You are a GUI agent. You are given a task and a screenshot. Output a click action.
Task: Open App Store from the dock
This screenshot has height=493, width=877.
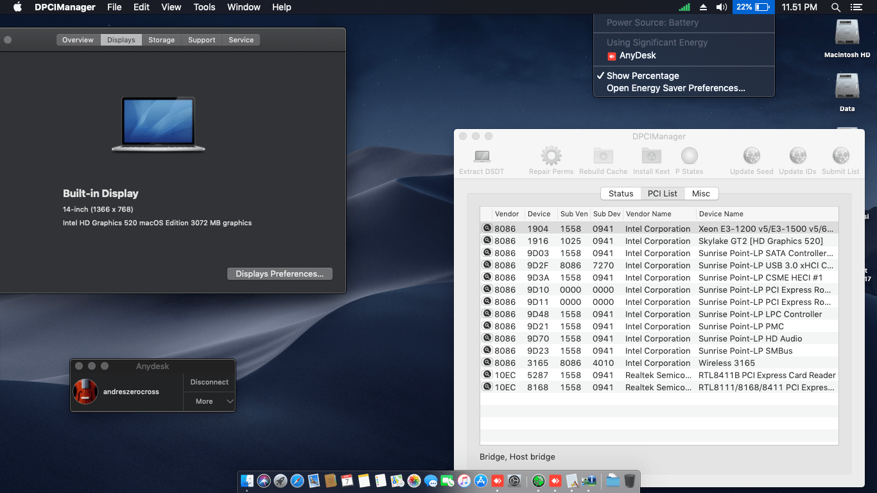[x=481, y=480]
